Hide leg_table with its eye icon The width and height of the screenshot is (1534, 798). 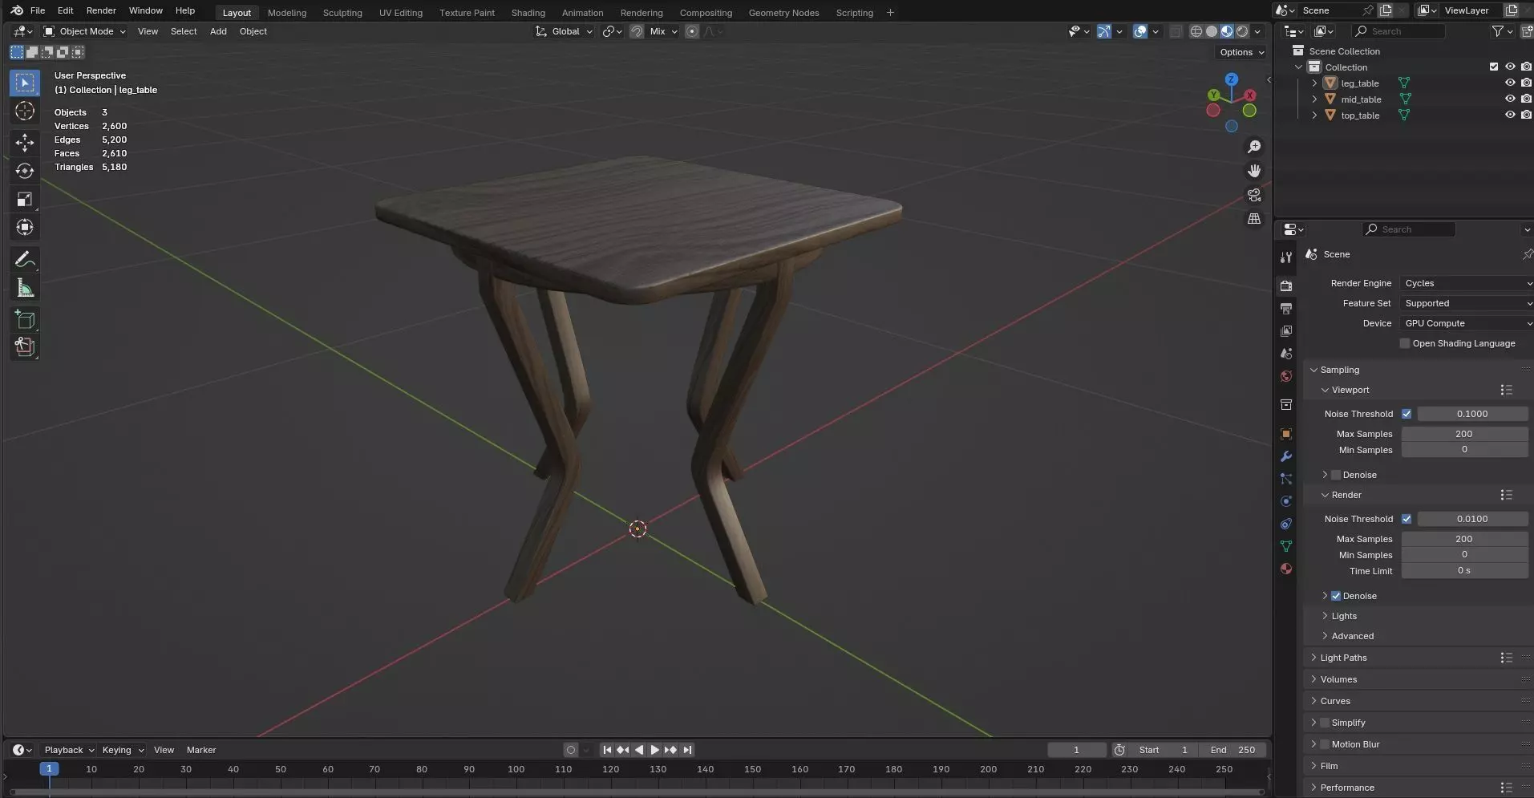(1510, 83)
